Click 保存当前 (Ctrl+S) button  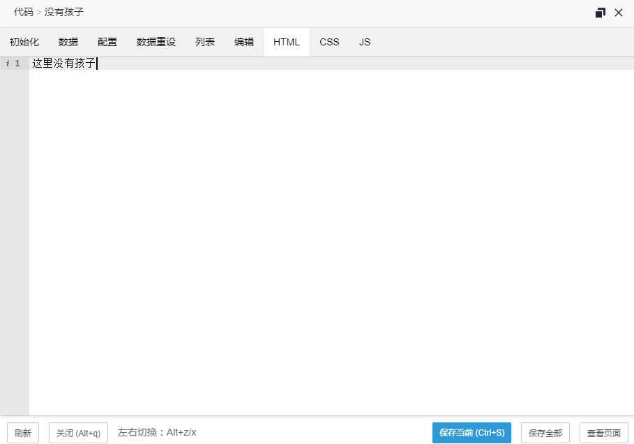point(471,433)
